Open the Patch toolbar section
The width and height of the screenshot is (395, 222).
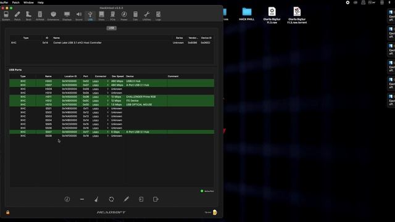pos(17,16)
